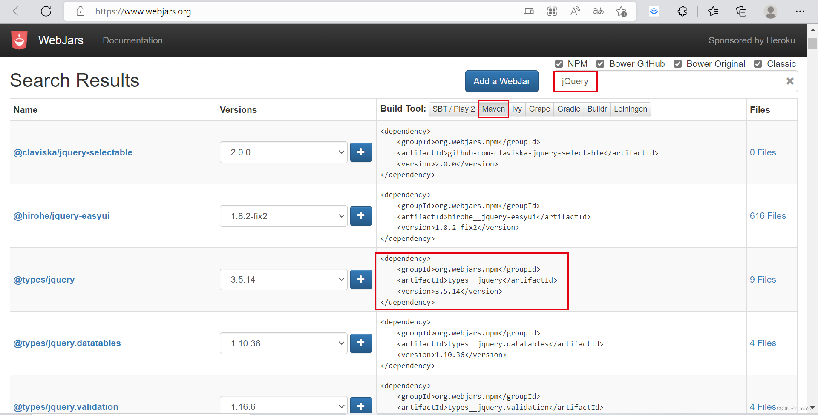Select Buildr build tool
The image size is (818, 415).
597,109
